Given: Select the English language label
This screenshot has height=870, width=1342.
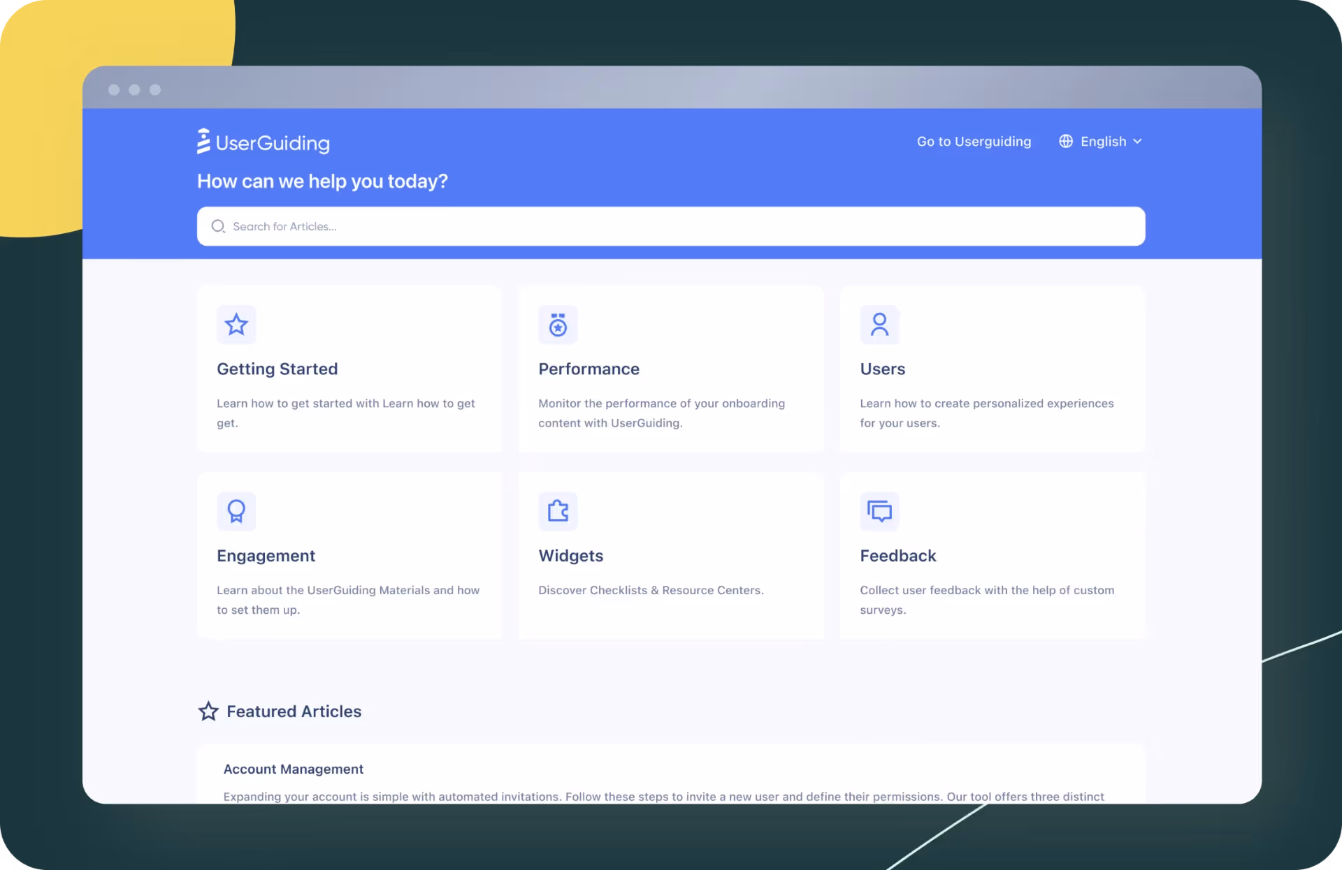Looking at the screenshot, I should click(x=1103, y=141).
